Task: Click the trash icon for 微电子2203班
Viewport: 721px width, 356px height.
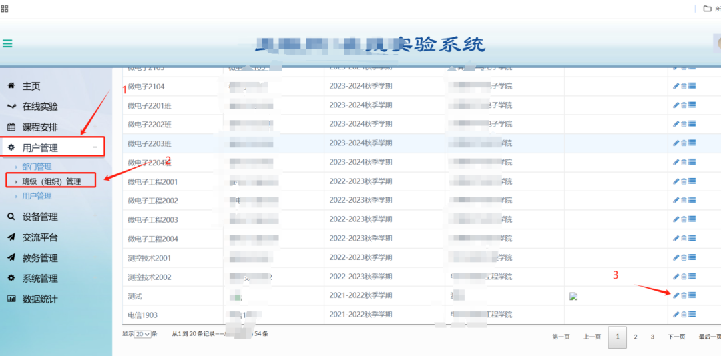Action: click(684, 143)
